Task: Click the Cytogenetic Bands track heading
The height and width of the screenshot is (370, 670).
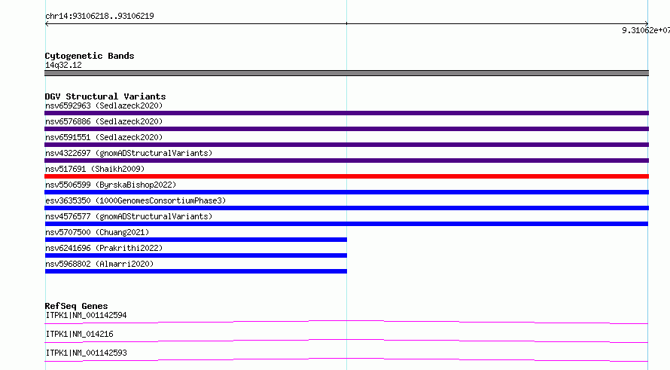Action: pyautogui.click(x=90, y=56)
